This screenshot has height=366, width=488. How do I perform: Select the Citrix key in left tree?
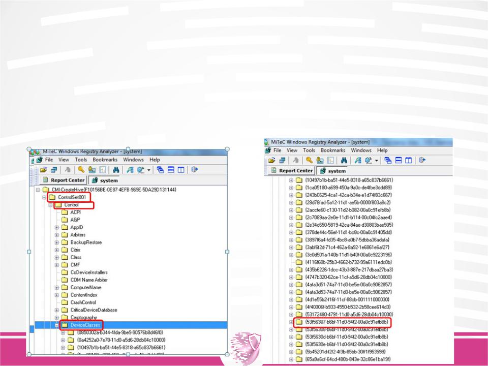tap(75, 250)
